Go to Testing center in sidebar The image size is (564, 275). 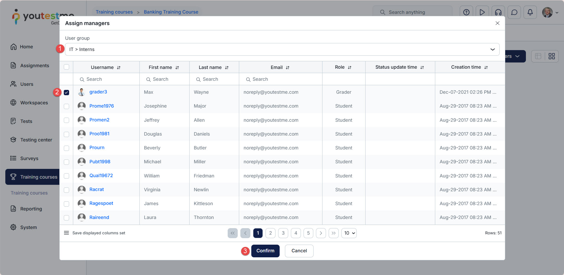click(x=36, y=140)
